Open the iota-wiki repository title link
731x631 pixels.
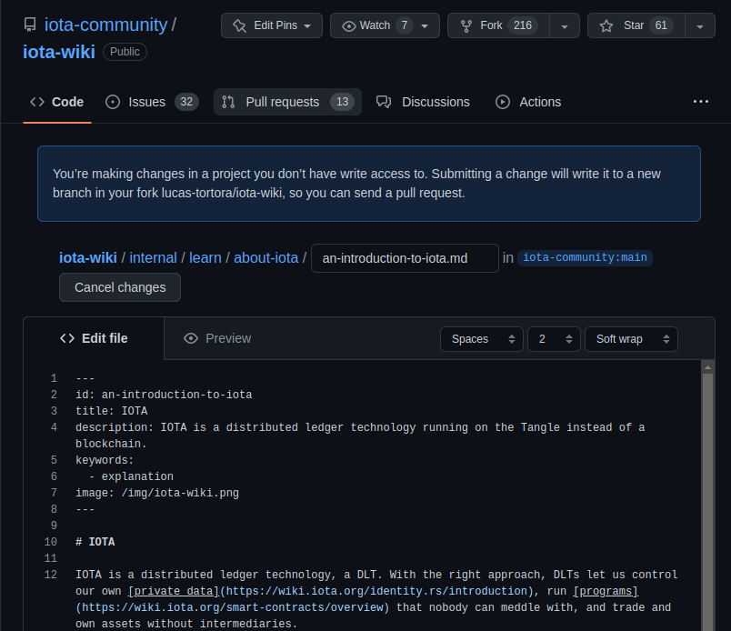[x=59, y=52]
